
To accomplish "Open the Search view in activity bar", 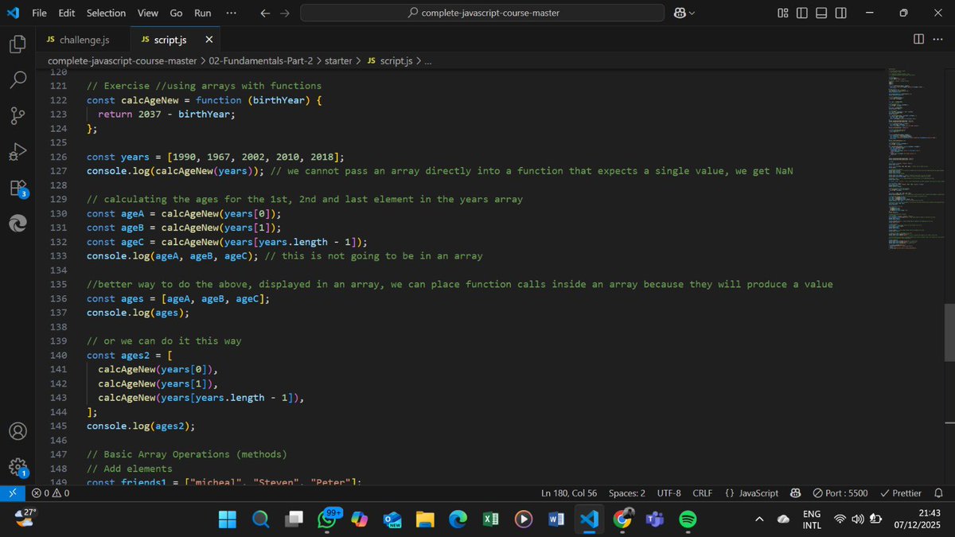I will (x=18, y=80).
